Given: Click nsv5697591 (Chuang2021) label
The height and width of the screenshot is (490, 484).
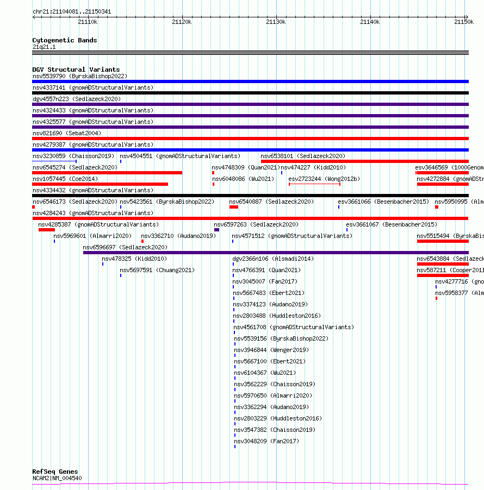Looking at the screenshot, I should click(157, 271).
